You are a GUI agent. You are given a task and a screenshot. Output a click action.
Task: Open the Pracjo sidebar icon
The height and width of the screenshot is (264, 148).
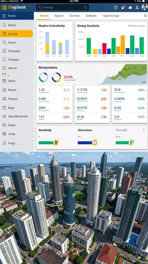4,143
